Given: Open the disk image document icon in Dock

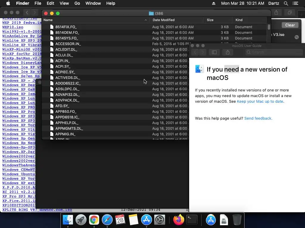Looking at the screenshot, I should (224, 220).
